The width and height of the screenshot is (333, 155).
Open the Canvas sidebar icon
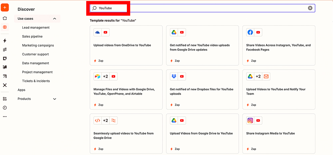pyautogui.click(x=5, y=76)
